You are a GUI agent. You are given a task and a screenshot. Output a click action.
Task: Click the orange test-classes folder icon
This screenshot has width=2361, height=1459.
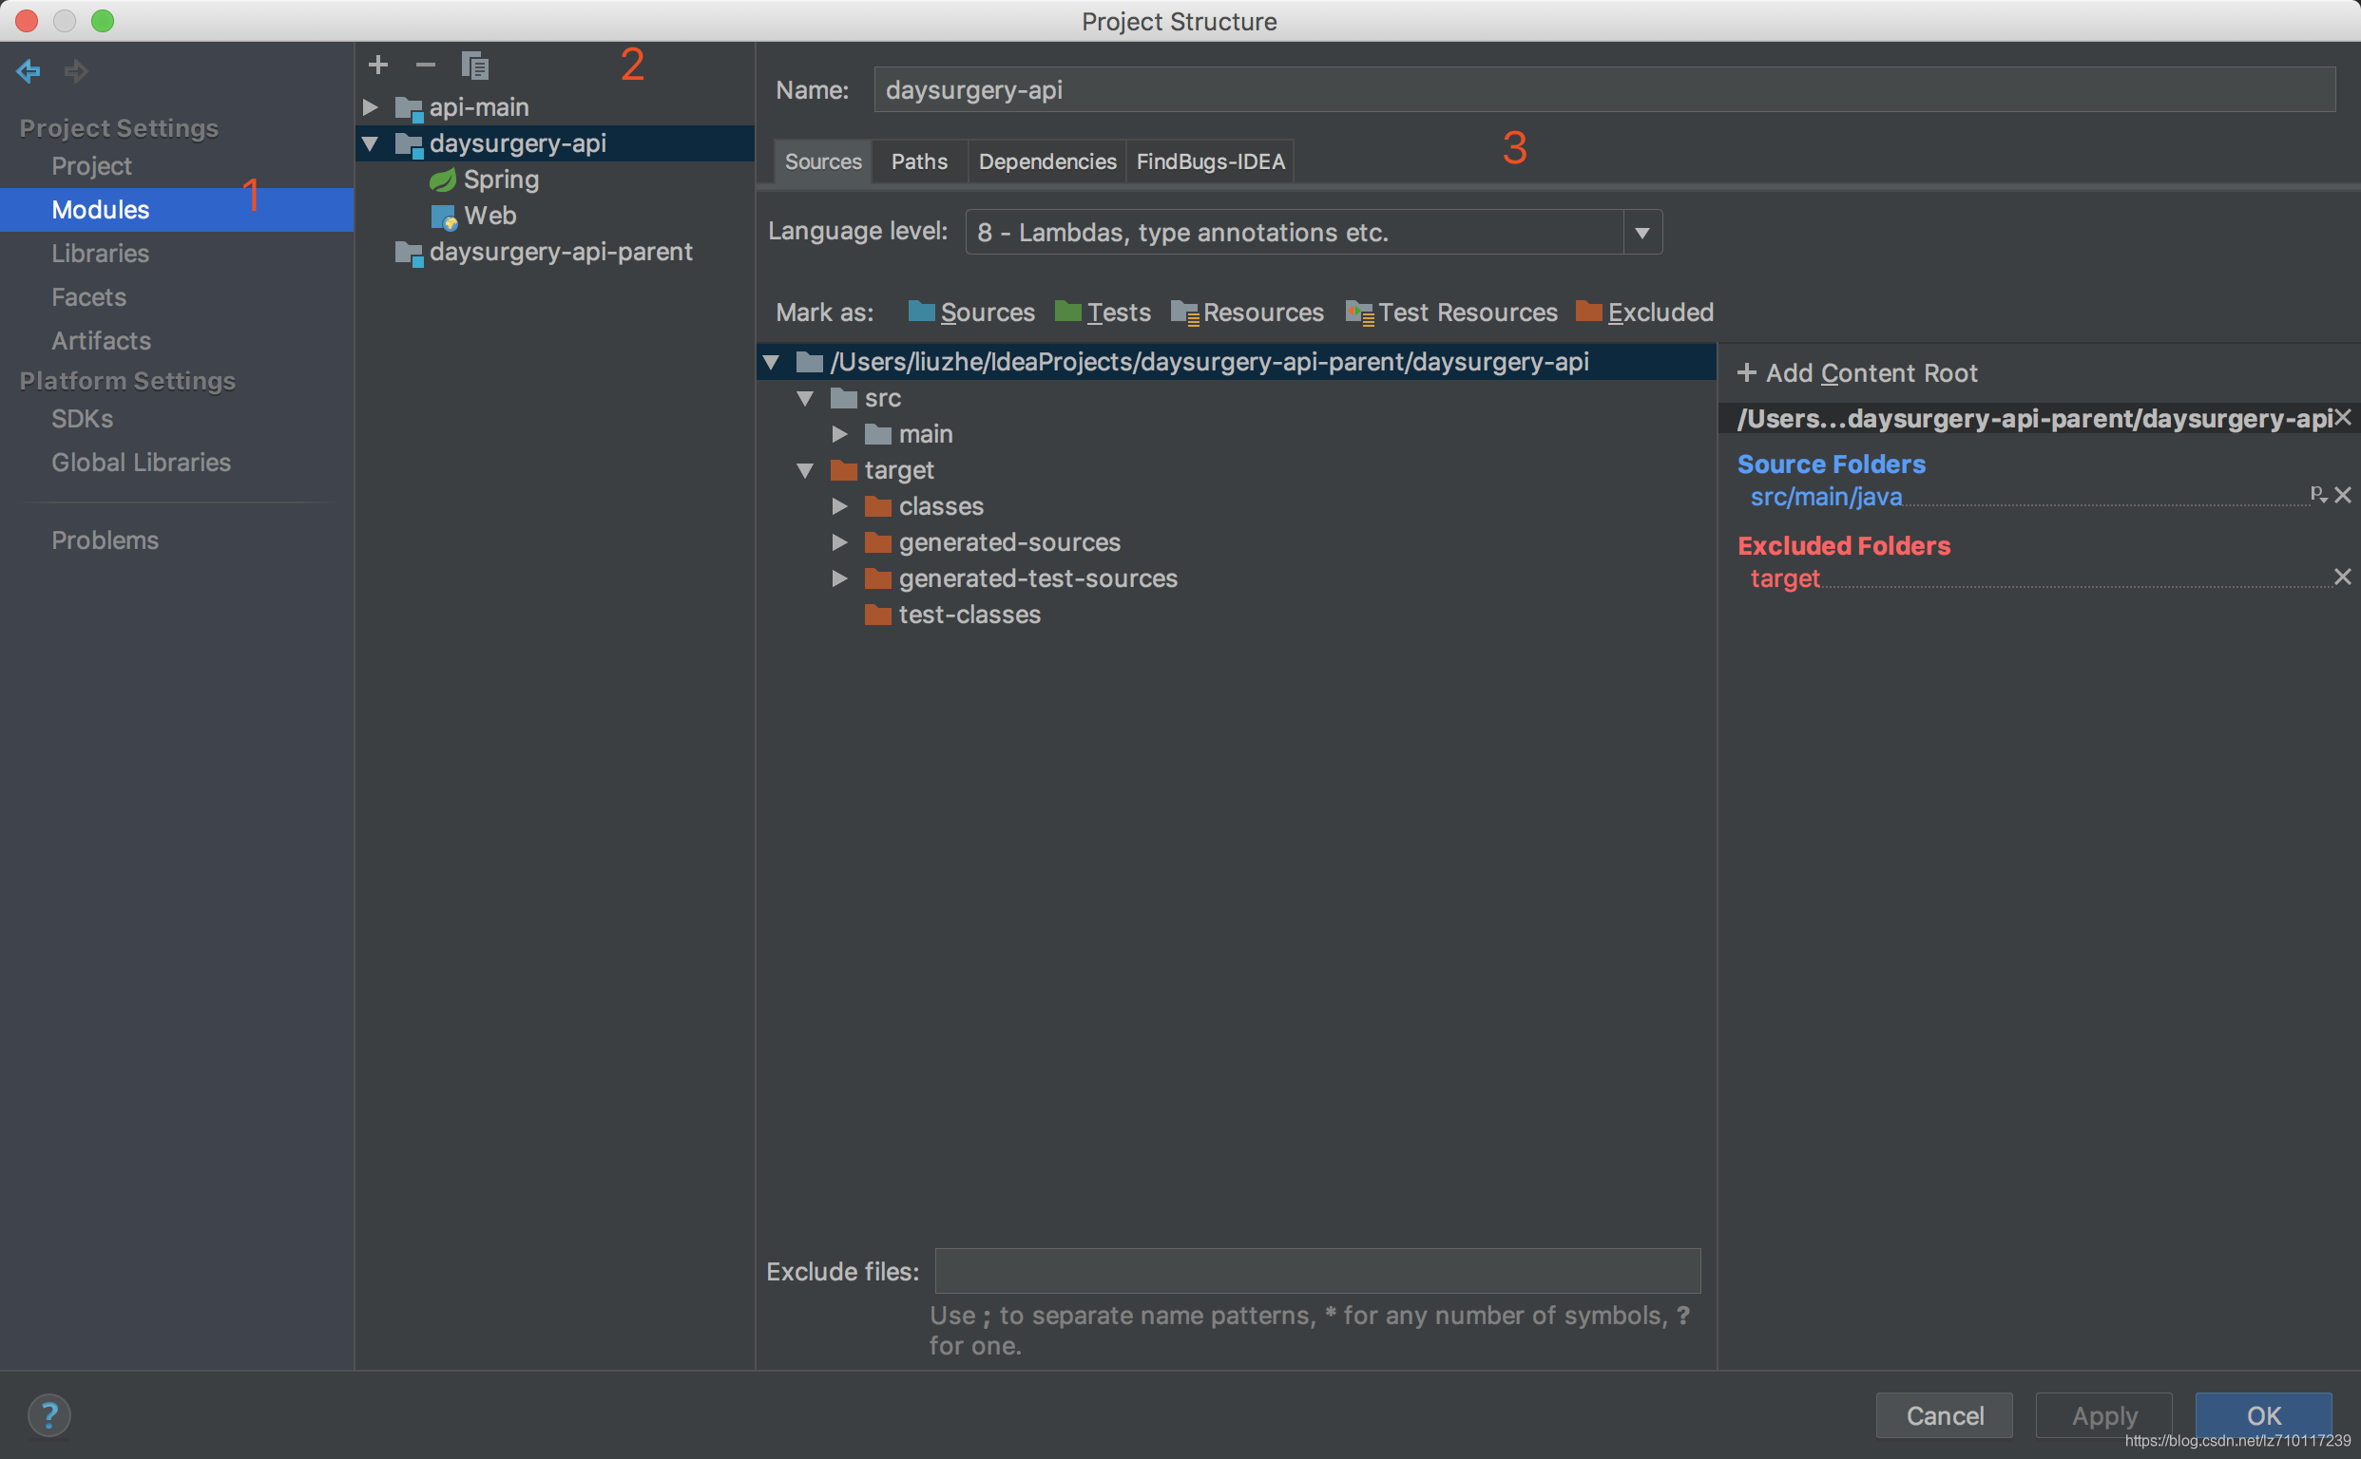[877, 615]
